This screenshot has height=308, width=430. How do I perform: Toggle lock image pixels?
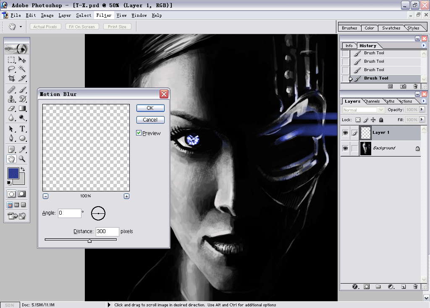click(366, 120)
